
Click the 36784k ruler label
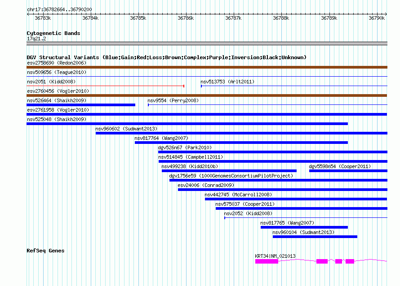click(90, 18)
